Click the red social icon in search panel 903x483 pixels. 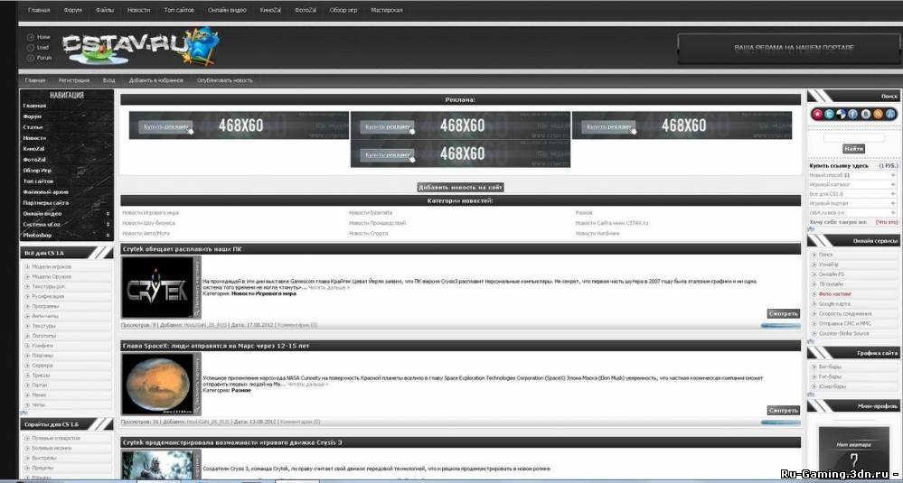[x=817, y=114]
